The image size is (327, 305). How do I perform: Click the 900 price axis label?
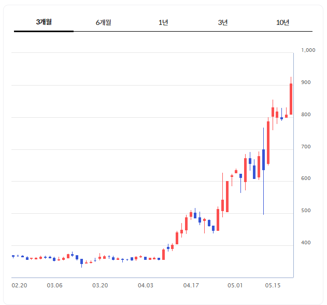[306, 82]
